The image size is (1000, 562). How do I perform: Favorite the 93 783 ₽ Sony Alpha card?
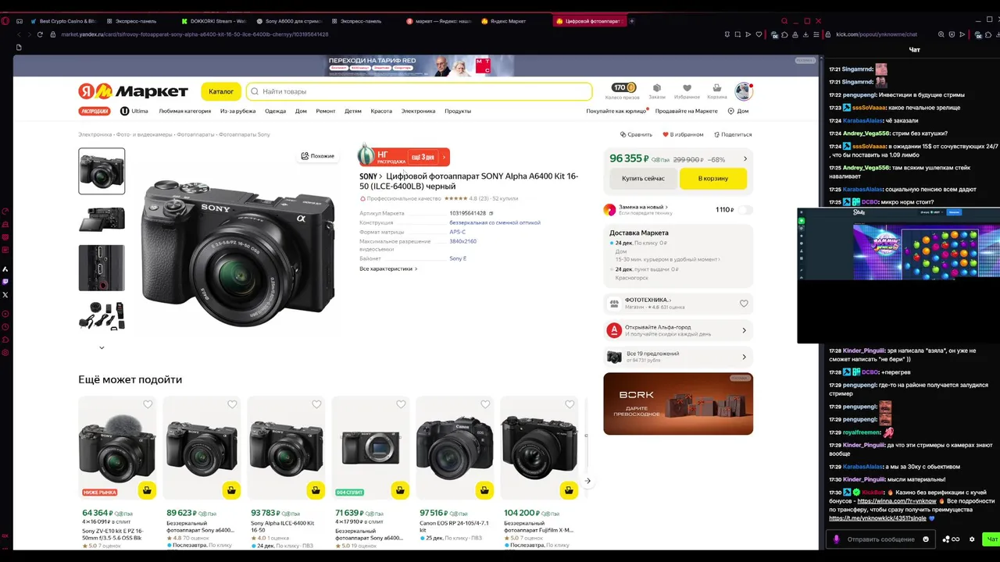point(316,404)
